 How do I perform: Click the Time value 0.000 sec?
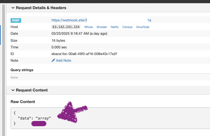pos(59,47)
